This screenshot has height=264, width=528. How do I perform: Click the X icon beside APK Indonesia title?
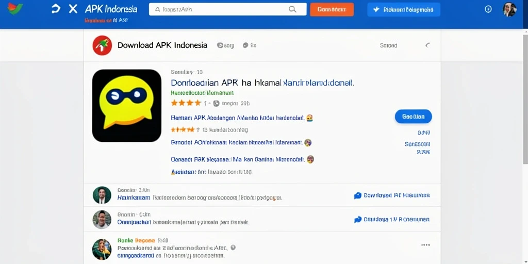[x=73, y=9]
